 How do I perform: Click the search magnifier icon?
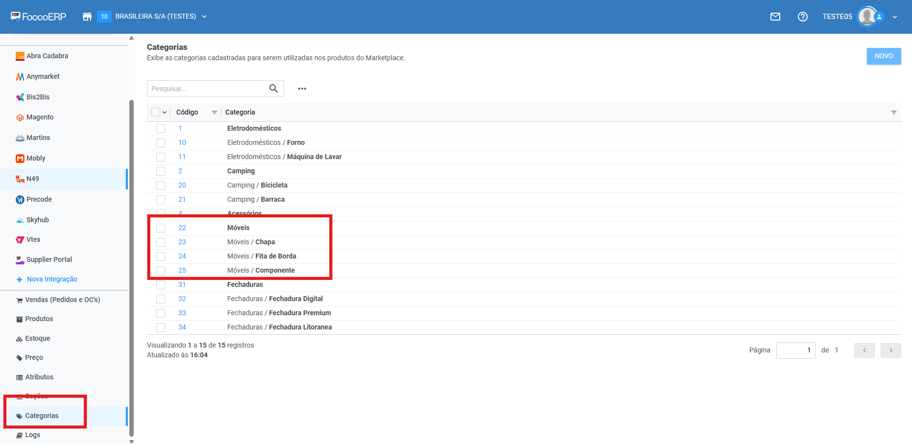(273, 89)
